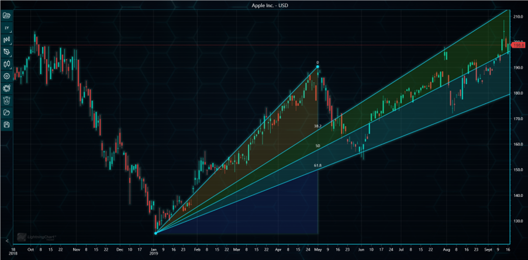Image resolution: width=528 pixels, height=260 pixels.
Task: Click the trash bin clear icon
Action: (x=7, y=100)
